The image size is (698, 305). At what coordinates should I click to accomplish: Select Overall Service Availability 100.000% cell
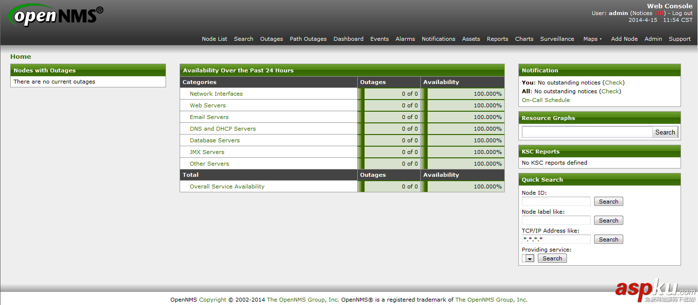click(x=463, y=186)
